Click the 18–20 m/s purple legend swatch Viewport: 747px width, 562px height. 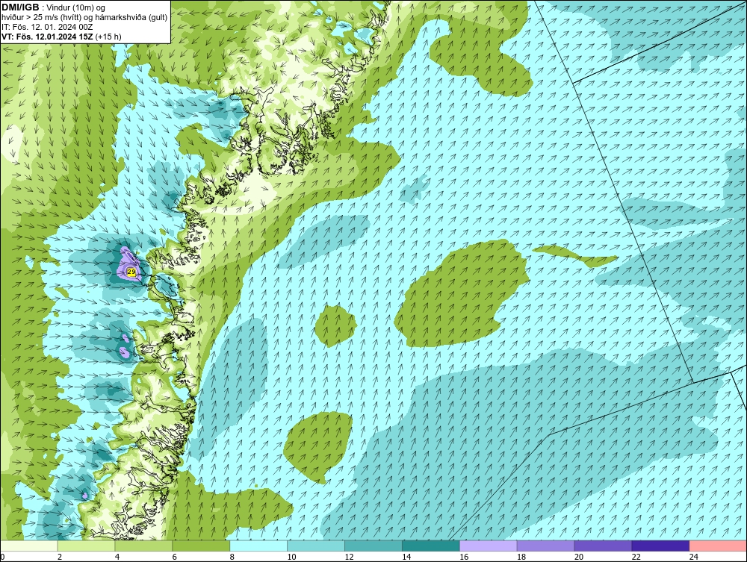tap(545, 546)
